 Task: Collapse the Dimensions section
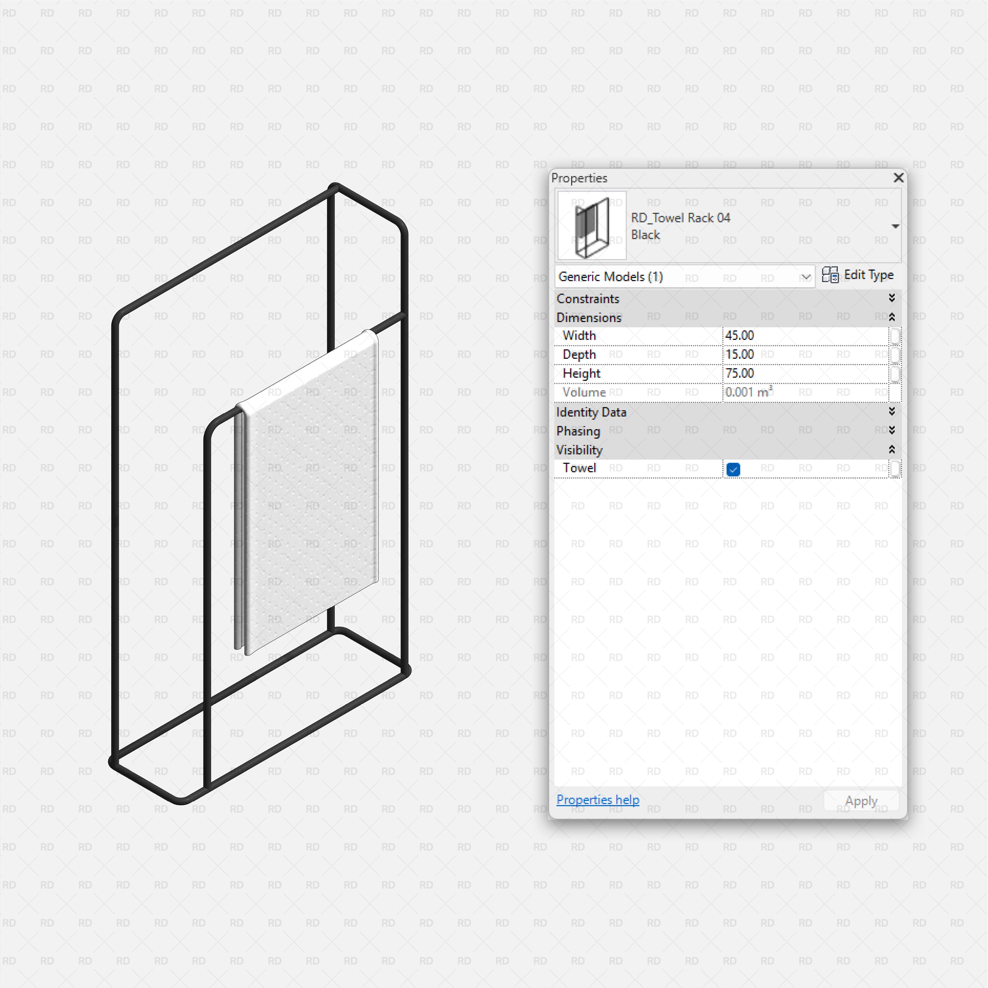pyautogui.click(x=891, y=317)
